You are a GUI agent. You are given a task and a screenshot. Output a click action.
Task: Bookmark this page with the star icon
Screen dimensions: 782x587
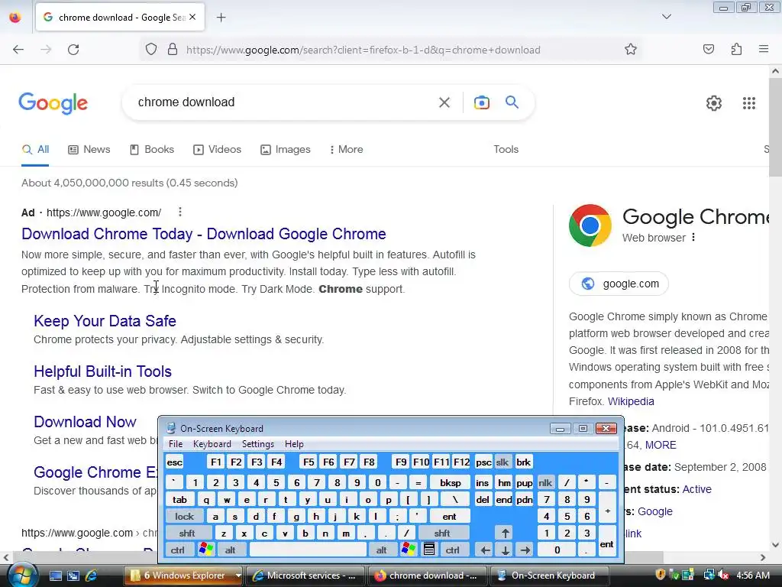[x=630, y=50]
